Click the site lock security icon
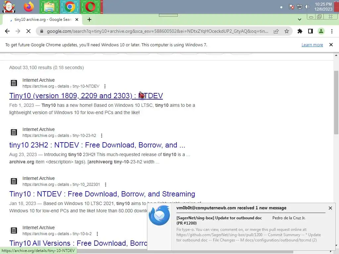Image resolution: width=339 pixels, height=254 pixels. click(x=42, y=31)
